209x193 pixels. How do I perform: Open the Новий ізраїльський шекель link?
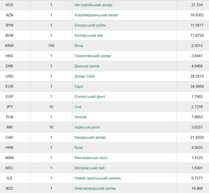[98, 178]
